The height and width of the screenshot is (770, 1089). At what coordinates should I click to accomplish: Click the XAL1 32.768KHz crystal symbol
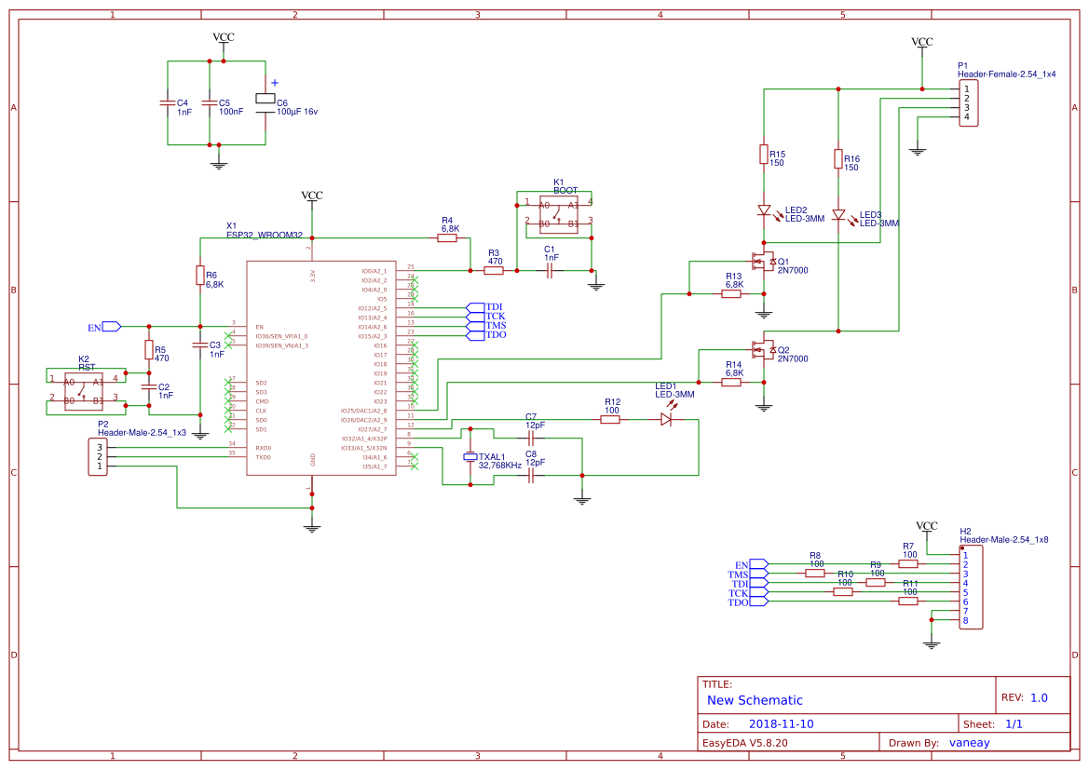point(470,456)
